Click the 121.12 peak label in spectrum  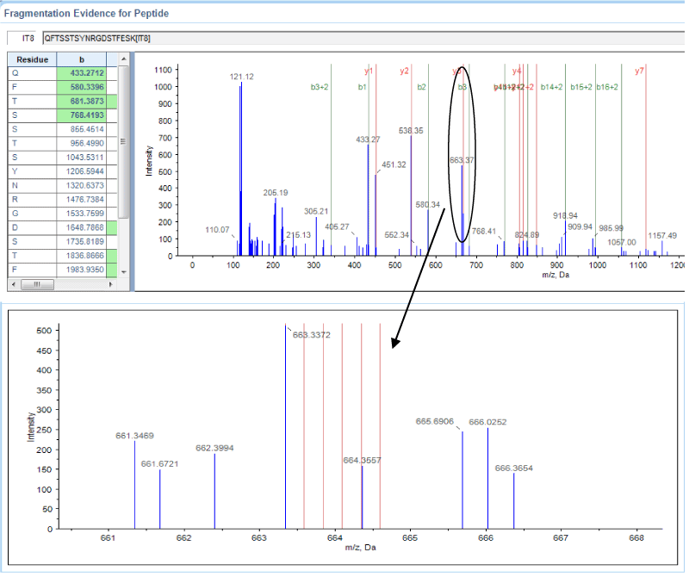(241, 77)
